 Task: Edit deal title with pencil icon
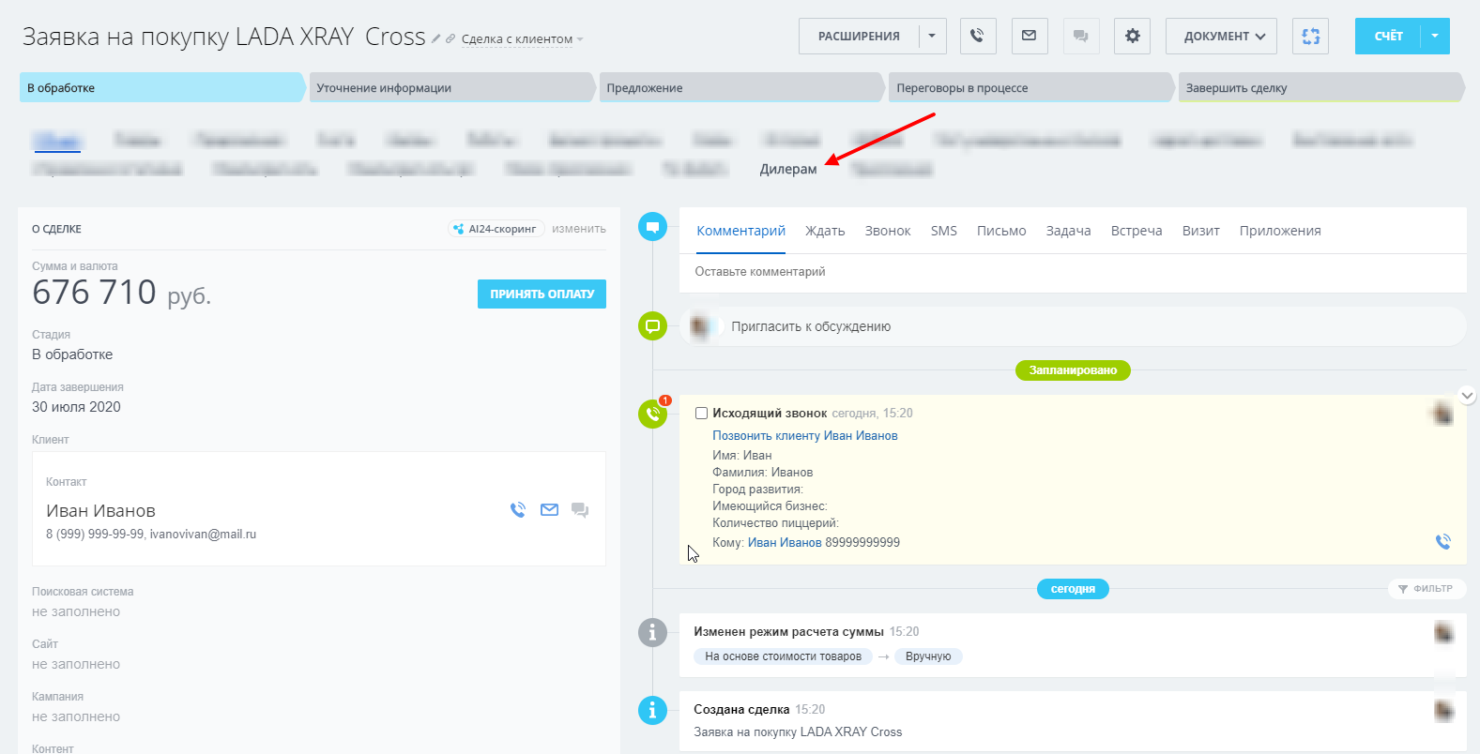[435, 38]
